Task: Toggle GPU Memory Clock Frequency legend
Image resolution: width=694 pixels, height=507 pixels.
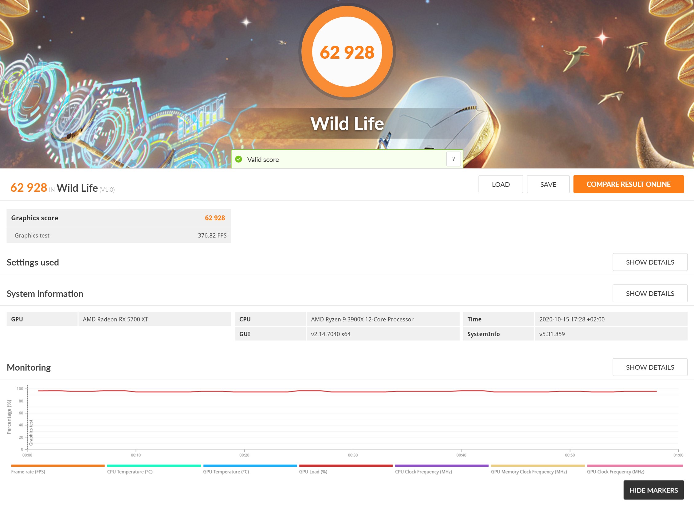Action: point(529,472)
